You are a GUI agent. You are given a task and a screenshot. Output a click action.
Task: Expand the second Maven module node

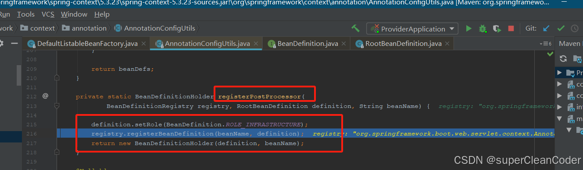click(x=559, y=84)
